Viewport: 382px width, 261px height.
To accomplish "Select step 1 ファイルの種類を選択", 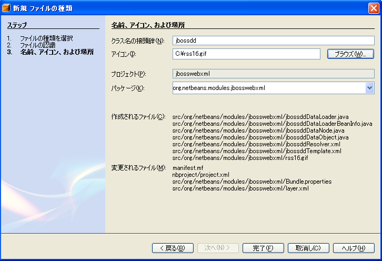I will [x=46, y=38].
